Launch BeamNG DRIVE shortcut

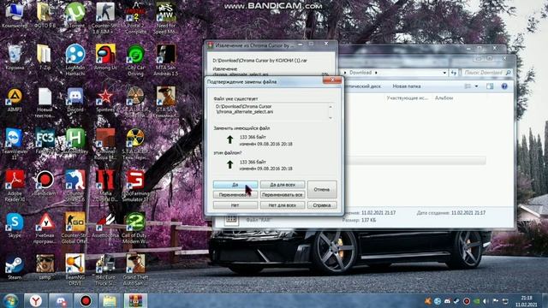[75, 270]
